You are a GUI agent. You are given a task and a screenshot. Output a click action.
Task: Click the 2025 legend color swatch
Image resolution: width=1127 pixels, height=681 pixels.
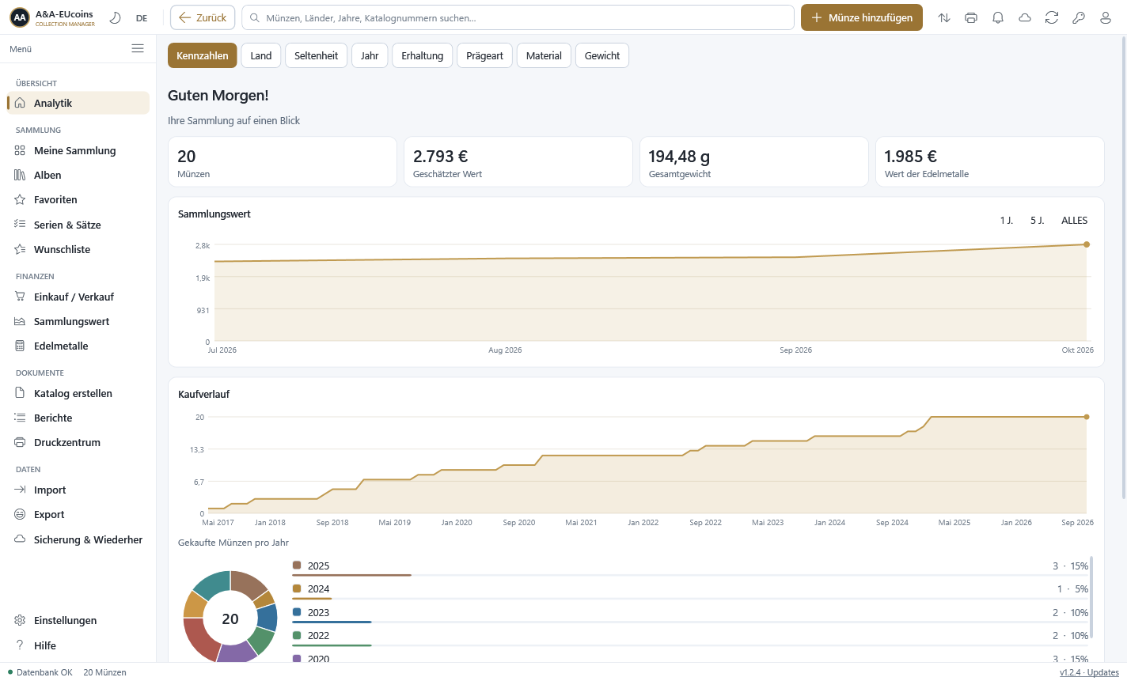(297, 565)
